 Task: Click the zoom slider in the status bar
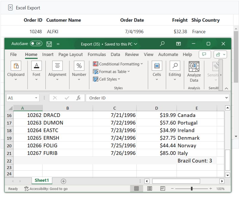(x=191, y=189)
